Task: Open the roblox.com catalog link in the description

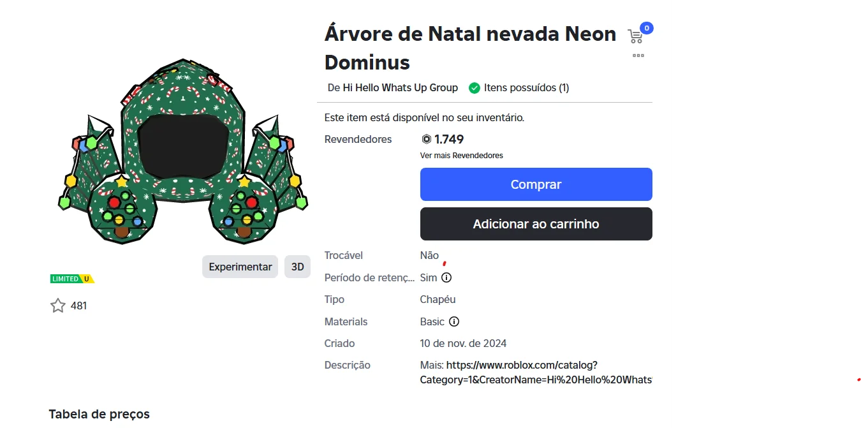Action: (522, 365)
